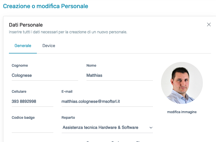The height and width of the screenshot is (142, 216).
Task: Click the Cellulare field label
Action: pyautogui.click(x=19, y=92)
